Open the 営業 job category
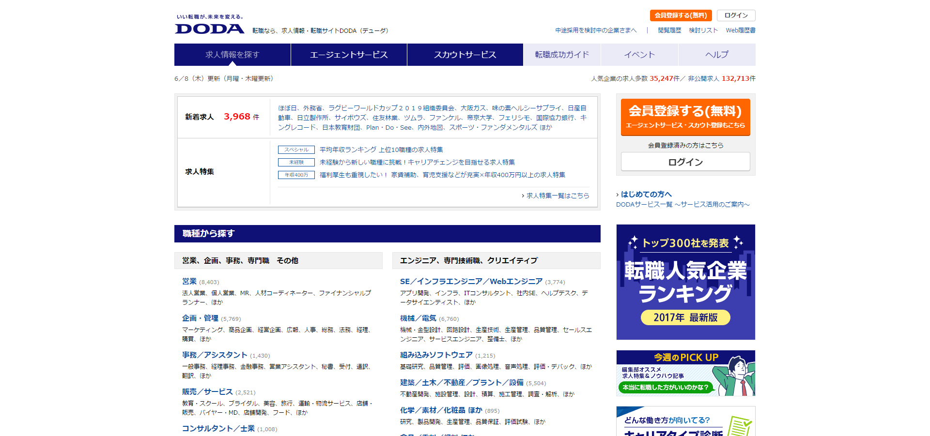 pos(189,281)
